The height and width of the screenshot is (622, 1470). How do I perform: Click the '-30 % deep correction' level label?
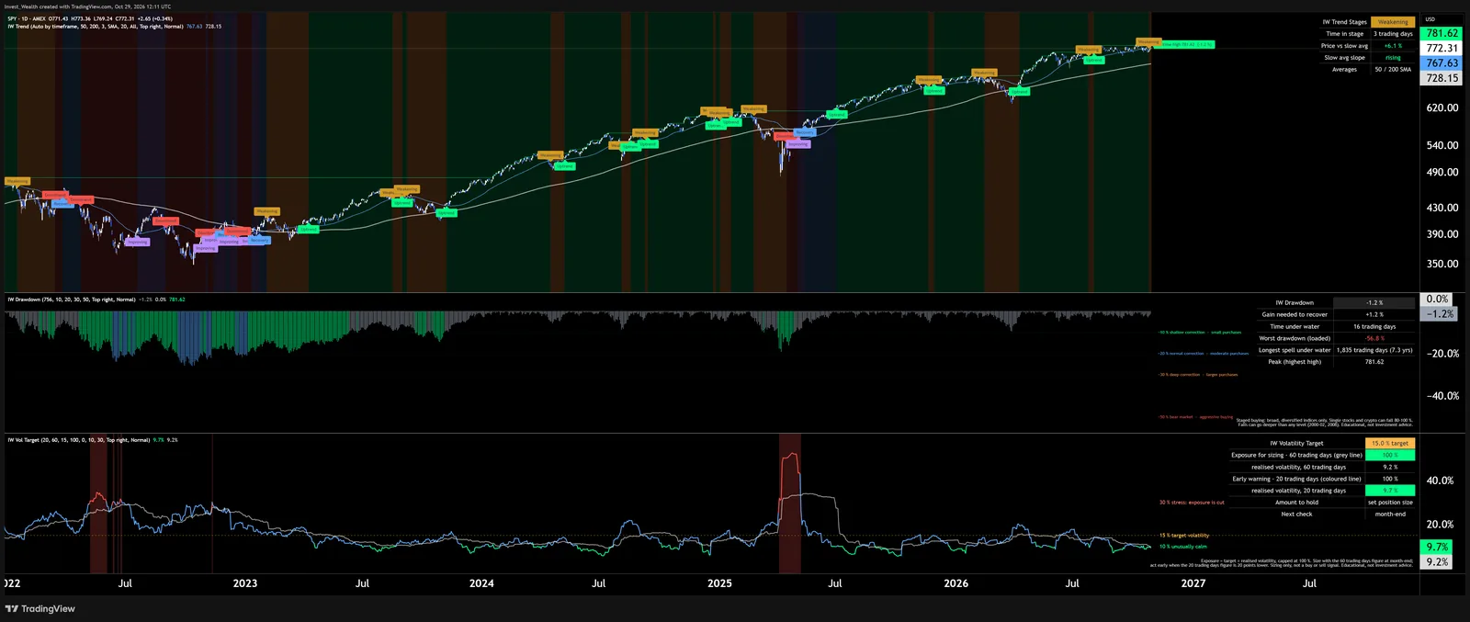tap(1198, 375)
